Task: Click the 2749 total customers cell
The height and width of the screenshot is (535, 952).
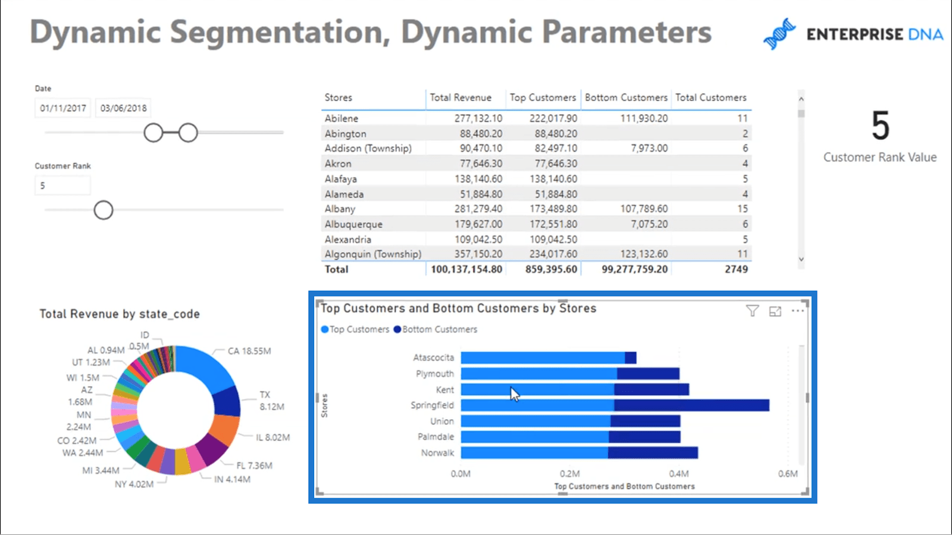Action: [736, 269]
